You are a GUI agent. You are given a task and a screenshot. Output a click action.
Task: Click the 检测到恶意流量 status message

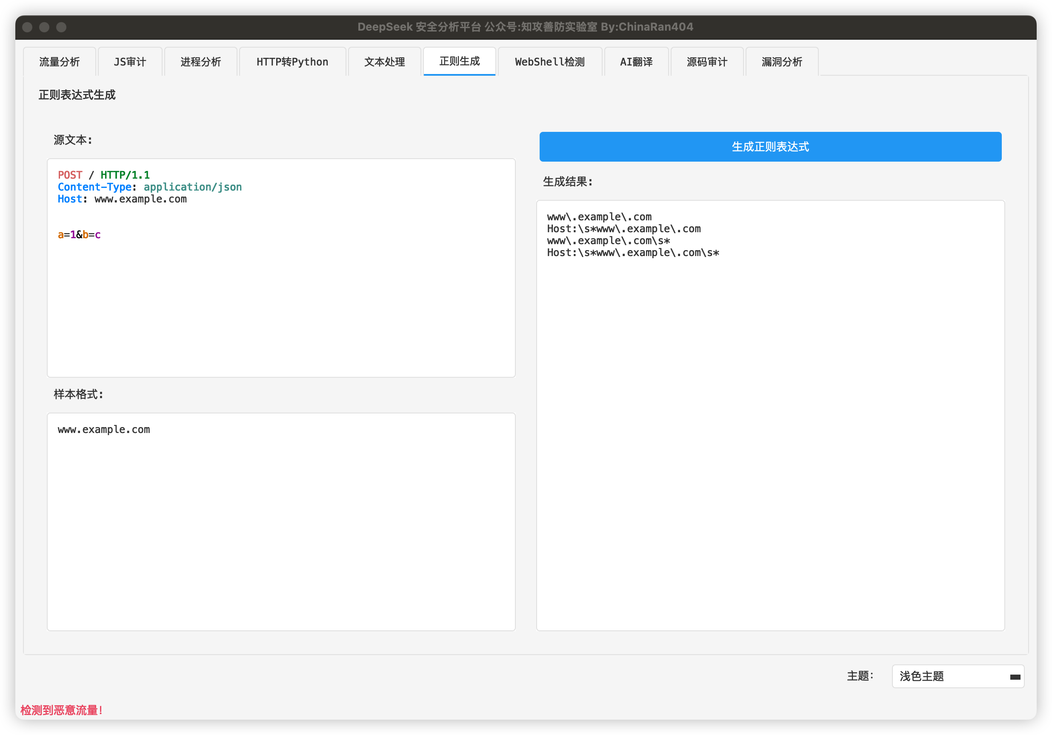point(61,710)
